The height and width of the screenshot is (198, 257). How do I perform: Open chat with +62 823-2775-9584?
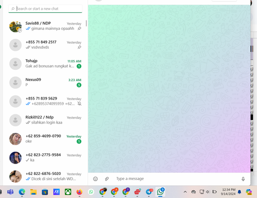click(x=45, y=157)
